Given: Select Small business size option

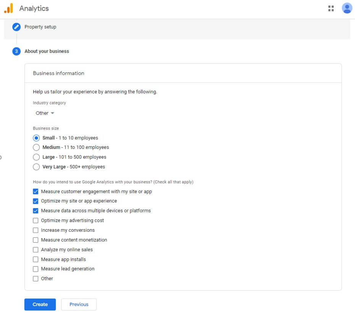Looking at the screenshot, I should pyautogui.click(x=36, y=138).
